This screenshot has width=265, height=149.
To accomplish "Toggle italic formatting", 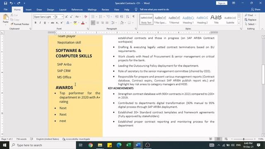I will click(x=40, y=23).
